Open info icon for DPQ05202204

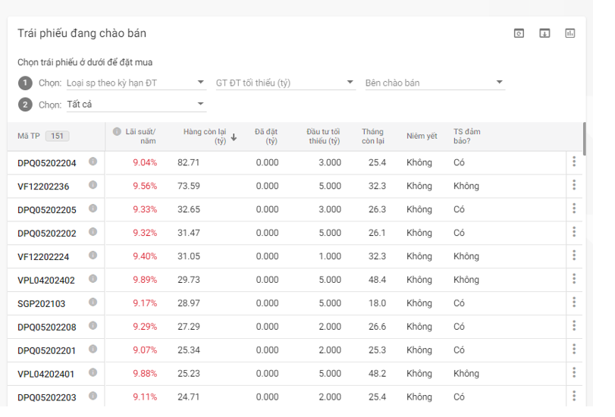point(93,161)
